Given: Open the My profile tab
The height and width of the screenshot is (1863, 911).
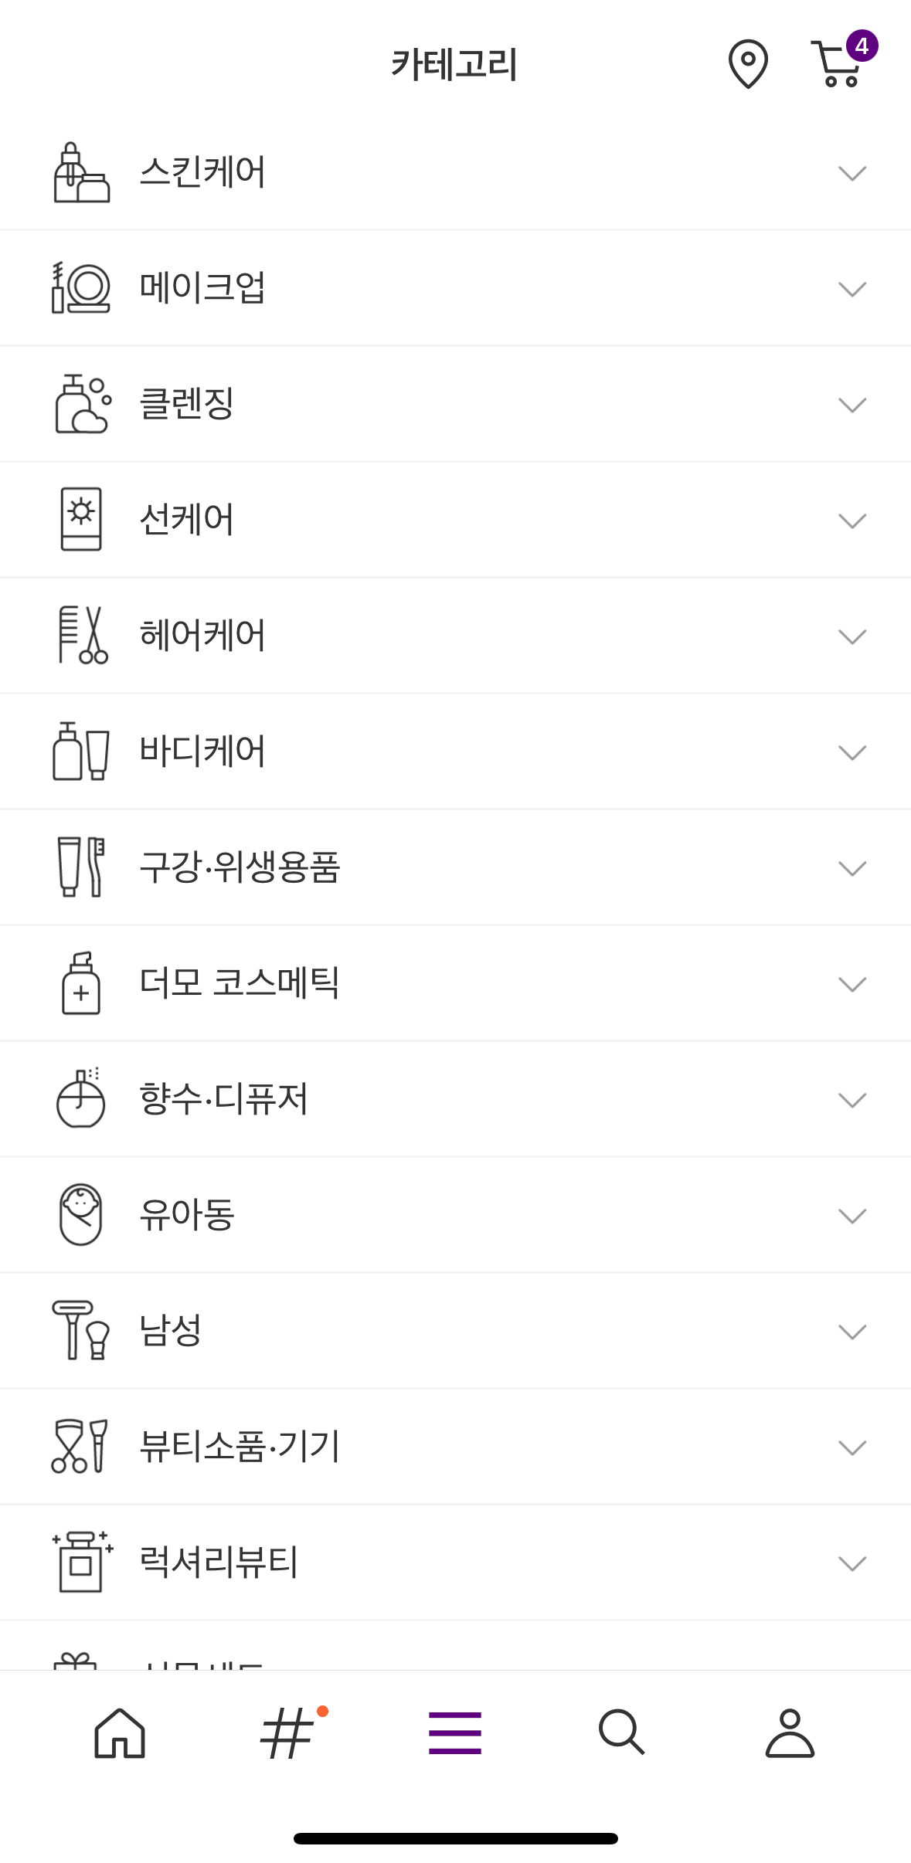Looking at the screenshot, I should click(x=790, y=1732).
